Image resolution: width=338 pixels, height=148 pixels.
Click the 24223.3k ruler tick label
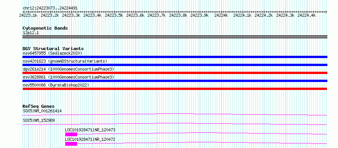coord(71,15)
